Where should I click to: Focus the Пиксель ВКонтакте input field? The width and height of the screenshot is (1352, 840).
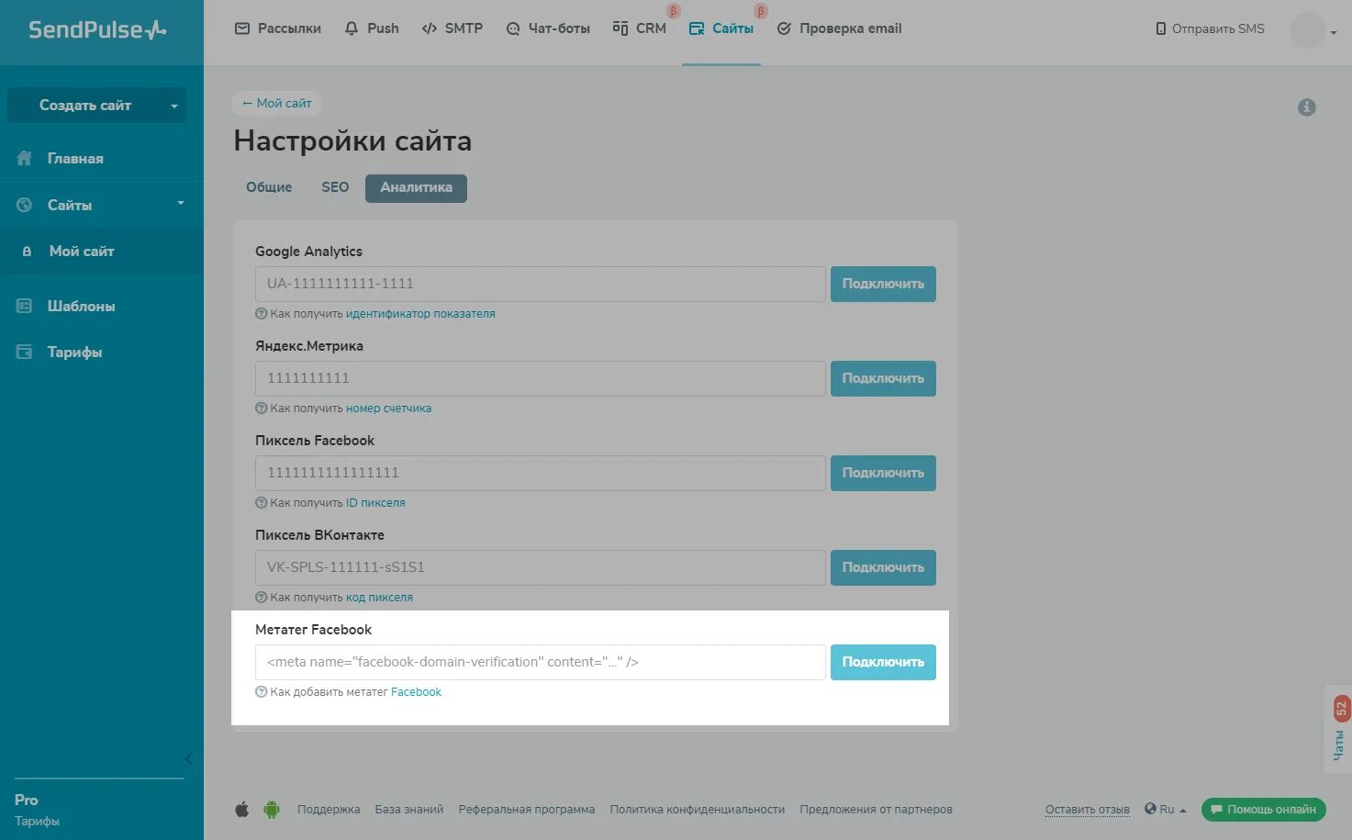point(541,567)
